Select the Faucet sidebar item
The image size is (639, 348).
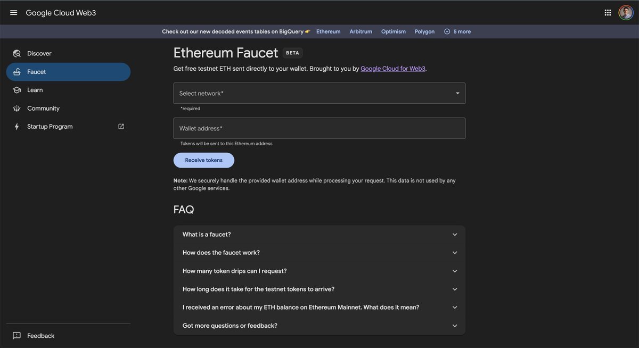68,72
